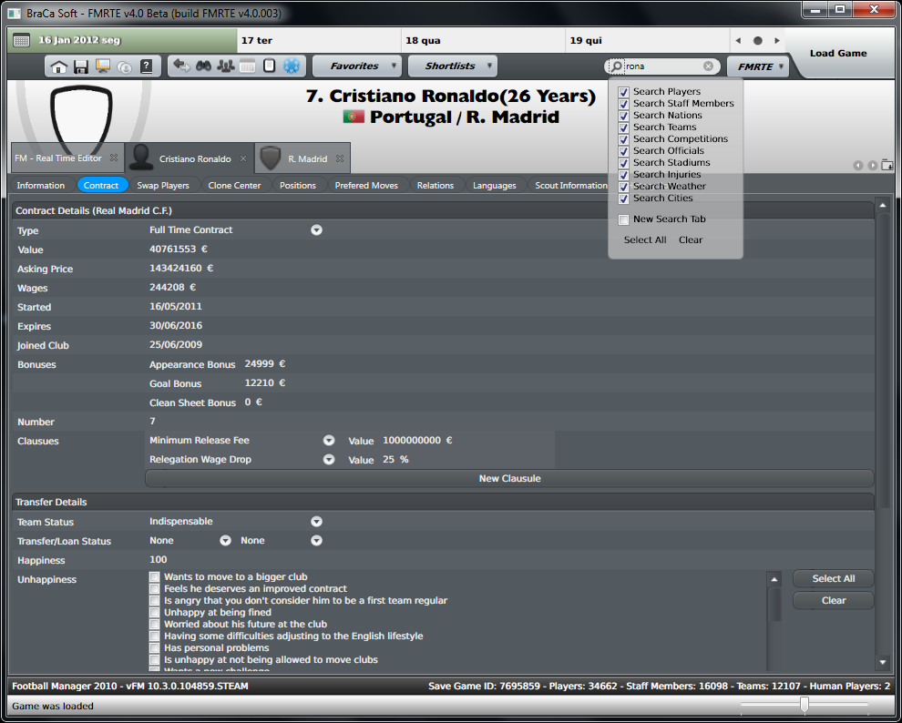
Task: Click the coins and user toolbar icon
Action: [x=124, y=66]
